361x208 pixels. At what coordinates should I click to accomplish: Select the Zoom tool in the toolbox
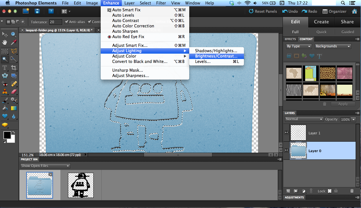[14, 34]
